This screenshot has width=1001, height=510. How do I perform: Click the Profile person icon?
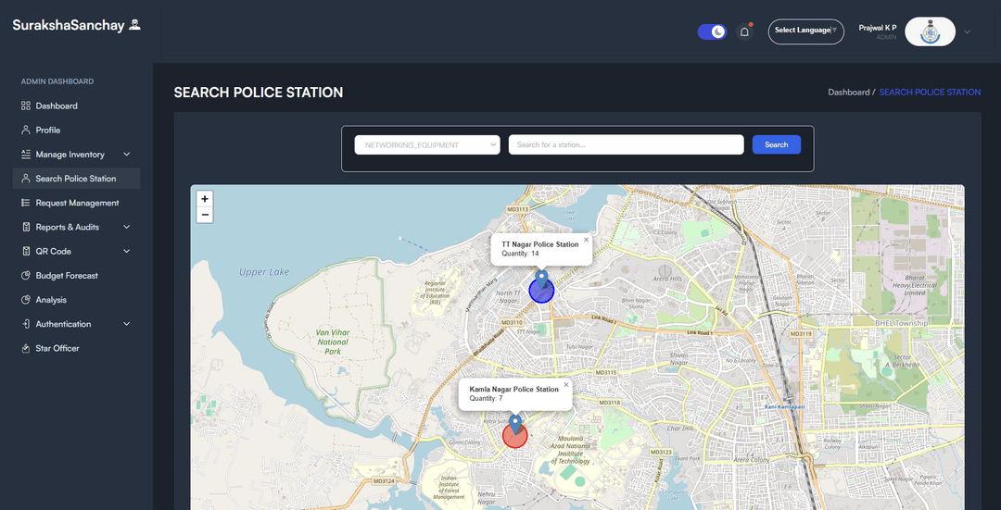[26, 131]
